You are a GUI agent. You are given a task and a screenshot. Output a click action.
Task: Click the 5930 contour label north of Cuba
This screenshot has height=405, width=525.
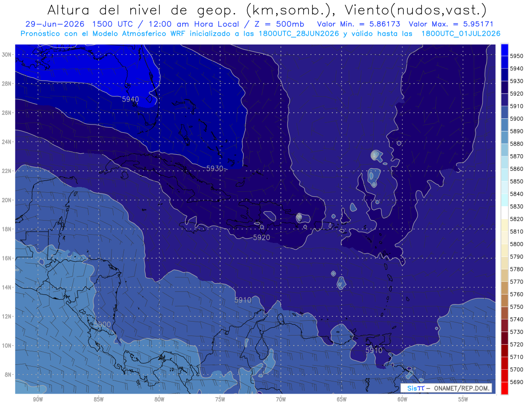click(x=215, y=169)
